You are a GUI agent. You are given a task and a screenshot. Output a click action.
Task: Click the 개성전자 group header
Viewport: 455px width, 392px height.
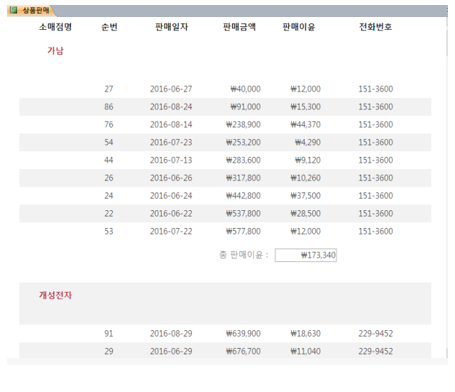click(55, 295)
